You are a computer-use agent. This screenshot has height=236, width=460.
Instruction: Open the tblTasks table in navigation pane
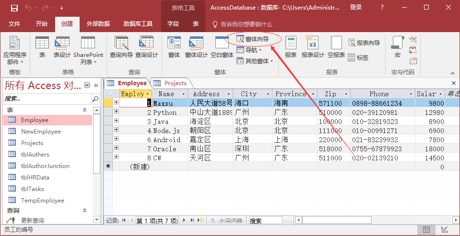pos(36,189)
